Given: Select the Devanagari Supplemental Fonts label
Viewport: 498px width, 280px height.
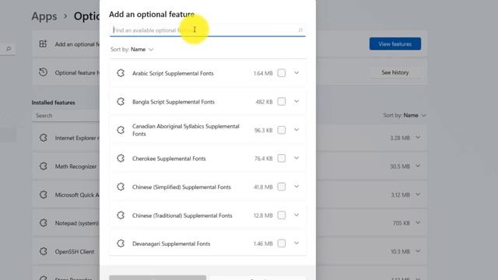Looking at the screenshot, I should coord(171,243).
